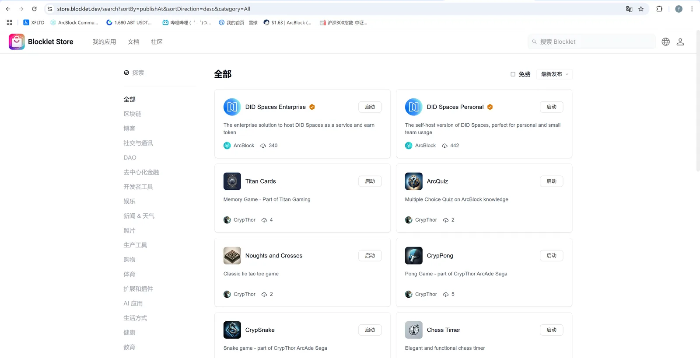This screenshot has width=700, height=358.
Task: Open the browser extensions puzzle icon
Action: tap(659, 9)
